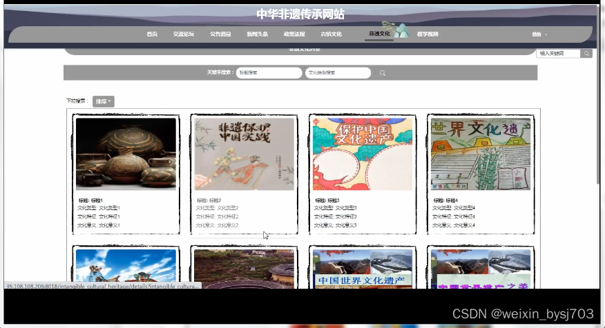Select the 政策法规 nav item
Screen dimensions: 605x328
[x=294, y=34]
